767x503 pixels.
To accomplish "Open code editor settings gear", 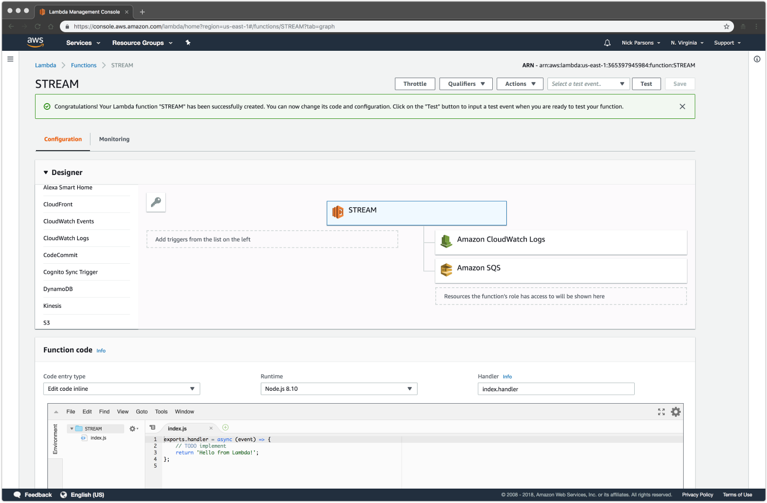I will [x=675, y=412].
